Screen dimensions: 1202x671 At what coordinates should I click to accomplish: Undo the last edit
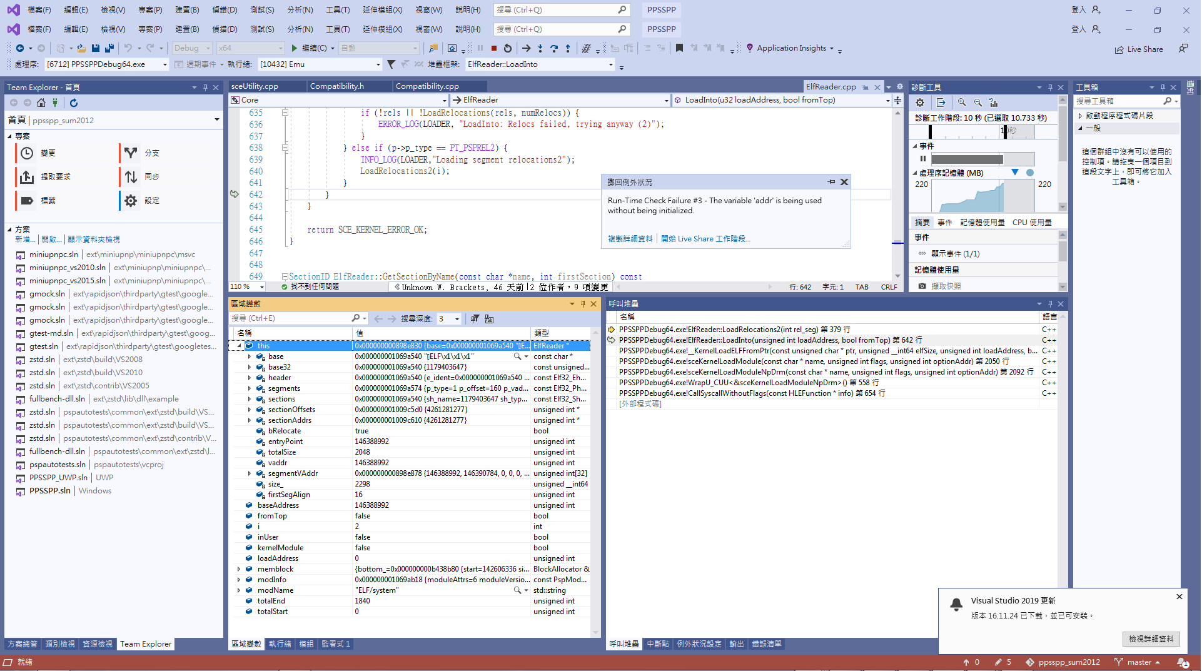coord(128,48)
